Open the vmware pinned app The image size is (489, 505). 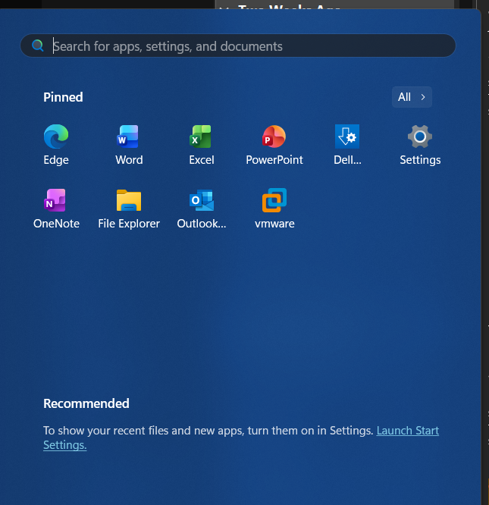tap(274, 201)
